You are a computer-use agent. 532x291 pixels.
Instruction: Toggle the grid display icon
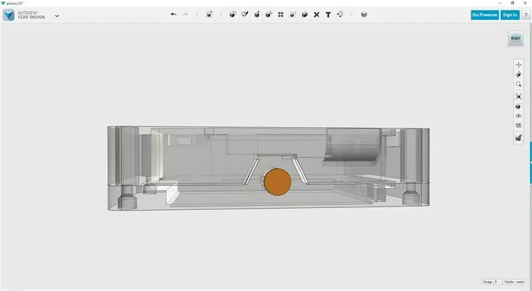[x=519, y=126]
